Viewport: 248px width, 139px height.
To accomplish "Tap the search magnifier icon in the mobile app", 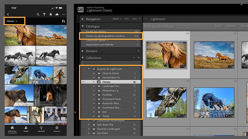I will pyautogui.click(x=38, y=14).
